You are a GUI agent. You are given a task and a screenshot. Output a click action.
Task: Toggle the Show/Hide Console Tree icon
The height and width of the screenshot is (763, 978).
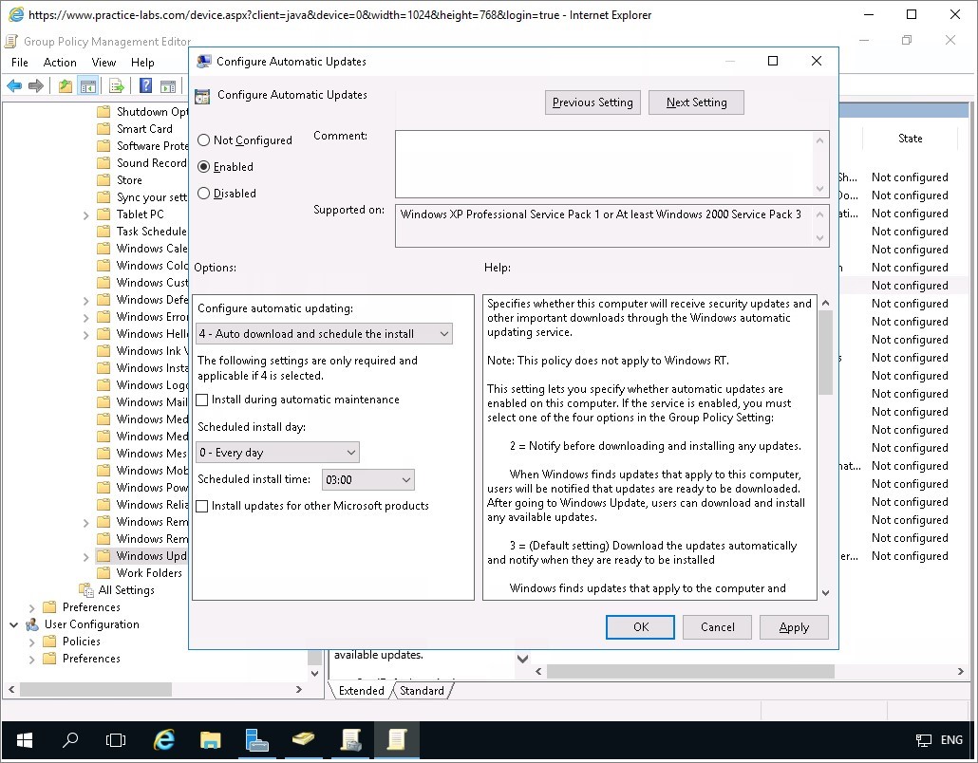coord(88,86)
